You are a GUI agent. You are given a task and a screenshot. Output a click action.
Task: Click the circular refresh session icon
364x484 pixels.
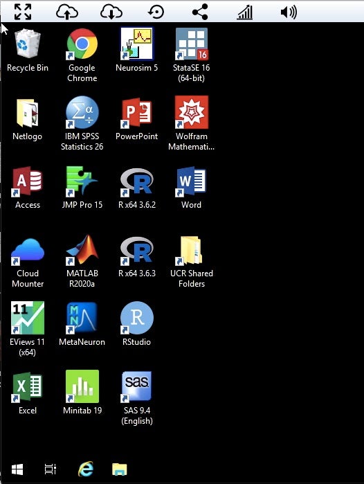coord(156,12)
